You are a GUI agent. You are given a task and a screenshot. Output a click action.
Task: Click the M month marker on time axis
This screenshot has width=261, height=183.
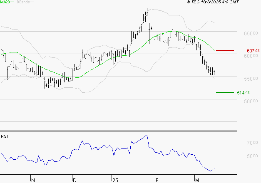click(x=197, y=180)
